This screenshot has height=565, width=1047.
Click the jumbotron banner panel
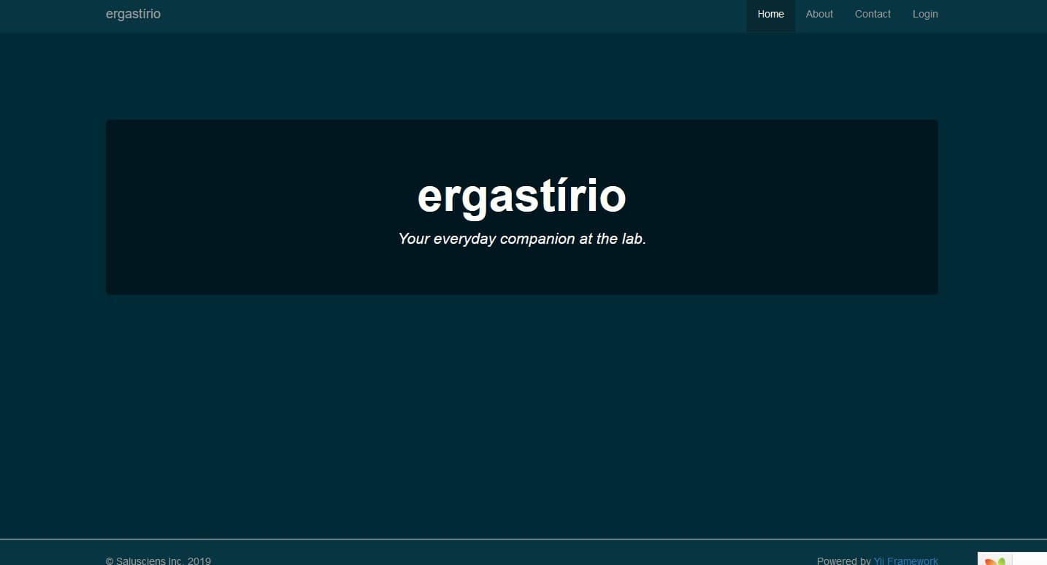coord(521,207)
